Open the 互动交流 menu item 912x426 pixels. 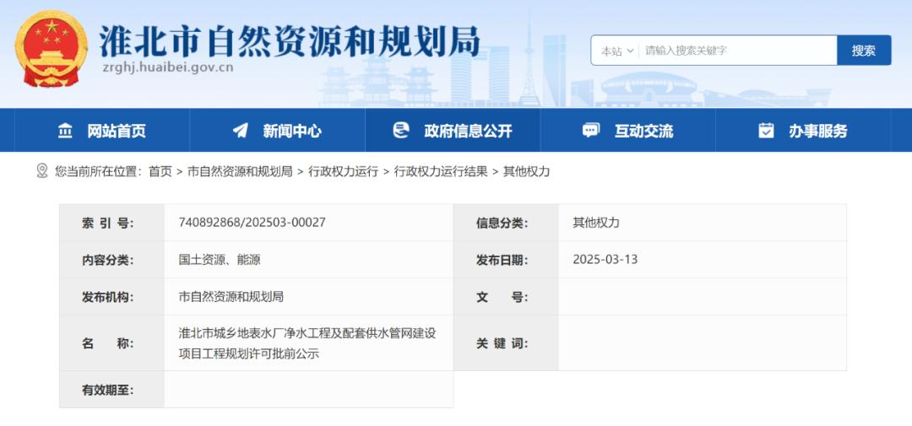[x=628, y=131]
